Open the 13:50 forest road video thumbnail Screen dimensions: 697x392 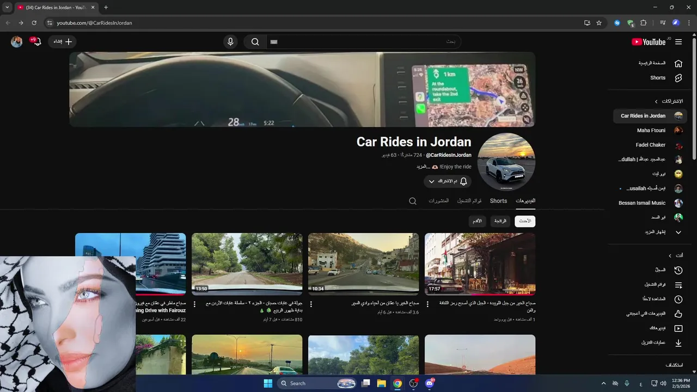pos(247,264)
